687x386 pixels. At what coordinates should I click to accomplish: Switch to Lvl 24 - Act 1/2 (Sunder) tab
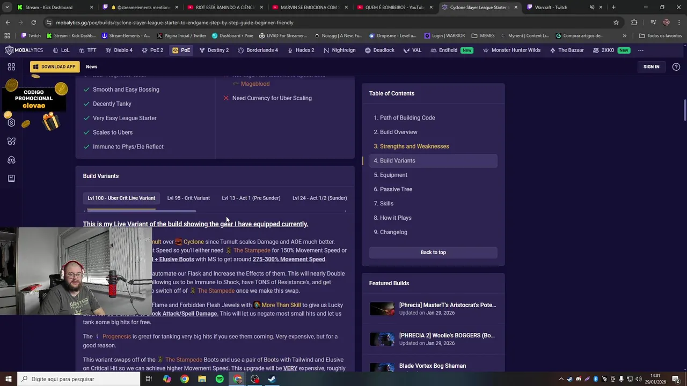[x=320, y=198]
